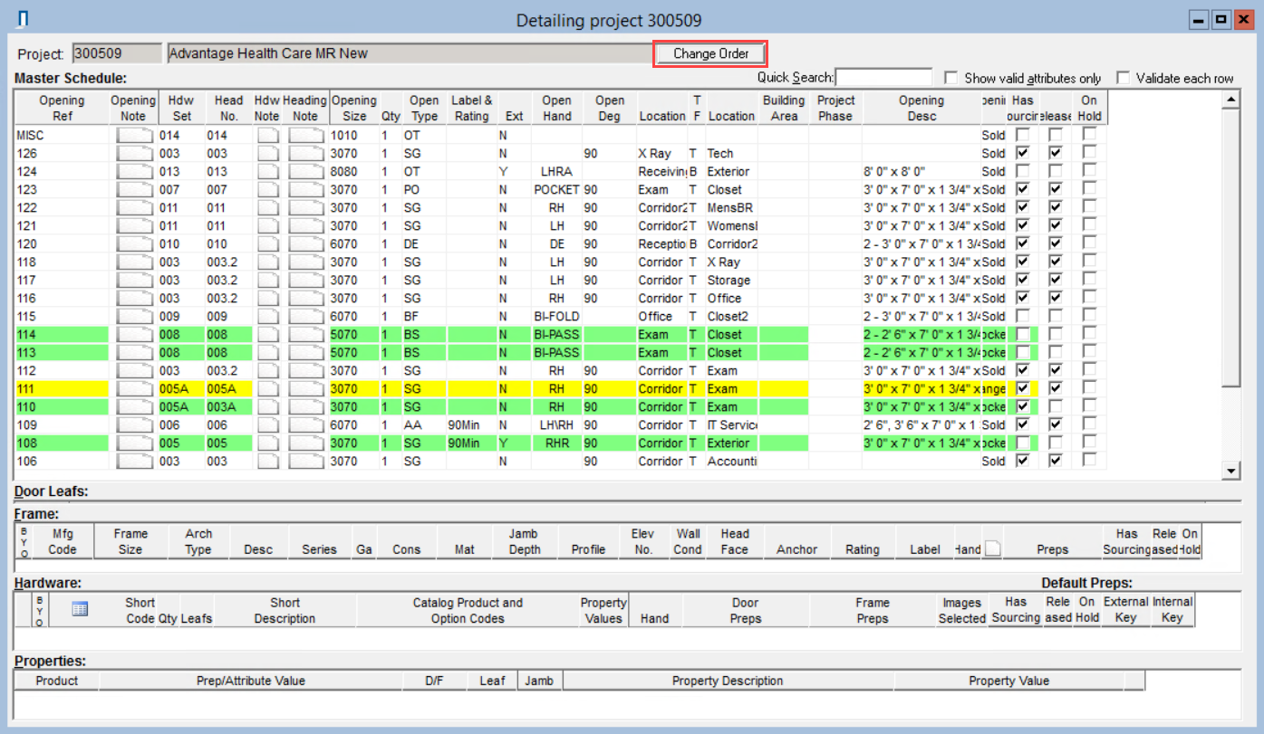
Task: Click the grid icon in the Hardware header
Action: click(x=80, y=610)
